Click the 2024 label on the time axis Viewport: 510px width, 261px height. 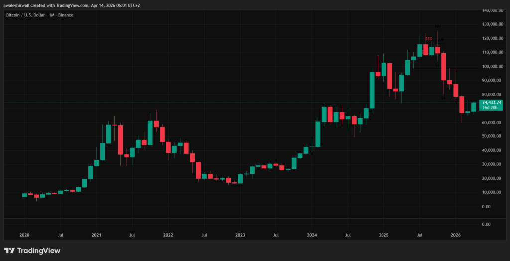pos(312,234)
